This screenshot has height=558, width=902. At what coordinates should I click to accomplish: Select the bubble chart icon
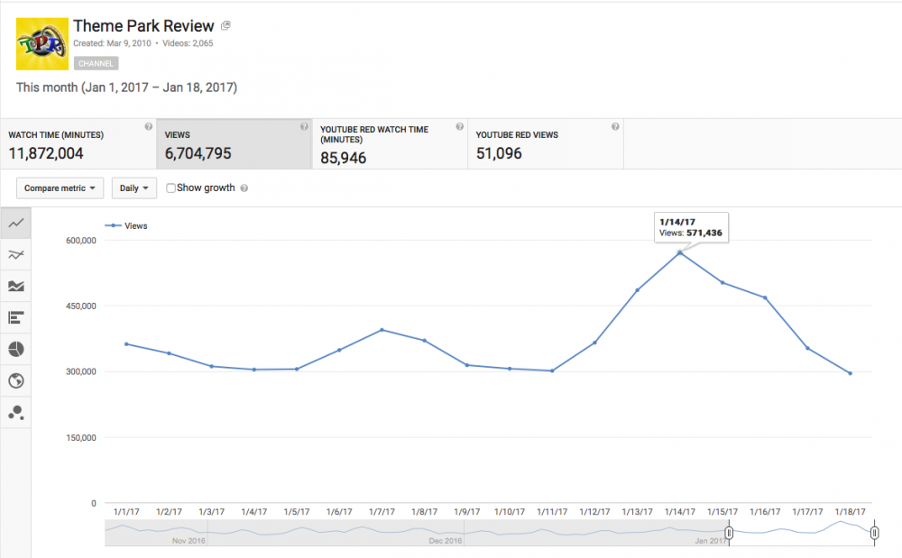pos(15,412)
